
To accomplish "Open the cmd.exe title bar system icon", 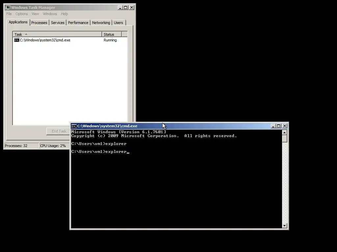I will [x=74, y=126].
